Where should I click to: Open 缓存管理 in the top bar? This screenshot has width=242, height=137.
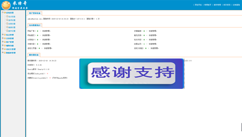tap(217, 5)
